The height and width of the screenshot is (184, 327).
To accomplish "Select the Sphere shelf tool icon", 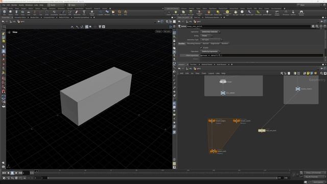I will point(10,12).
